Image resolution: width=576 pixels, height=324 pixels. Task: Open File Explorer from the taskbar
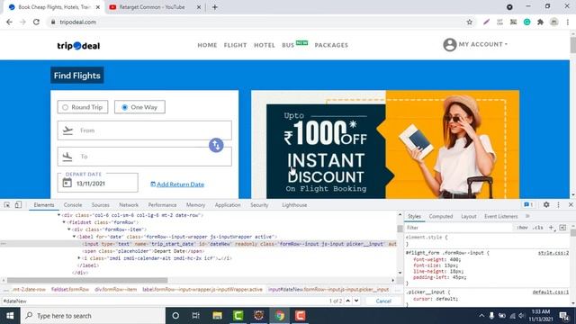pos(217,316)
